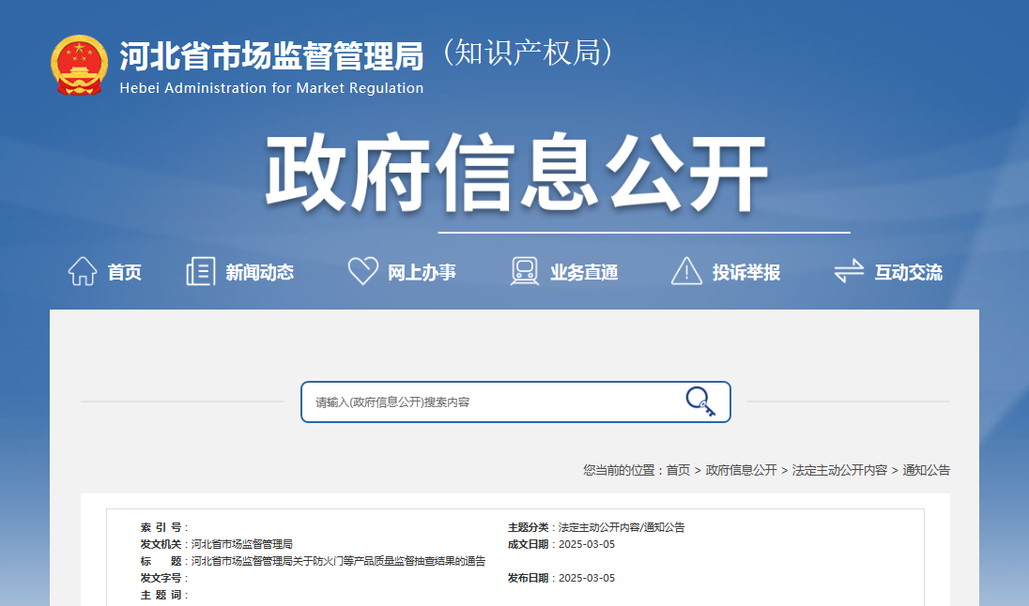
Task: Open the 投诉举报 navigation item
Action: (746, 272)
